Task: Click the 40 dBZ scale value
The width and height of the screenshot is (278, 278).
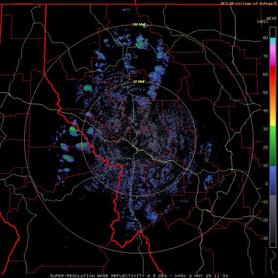Action: click(265, 111)
